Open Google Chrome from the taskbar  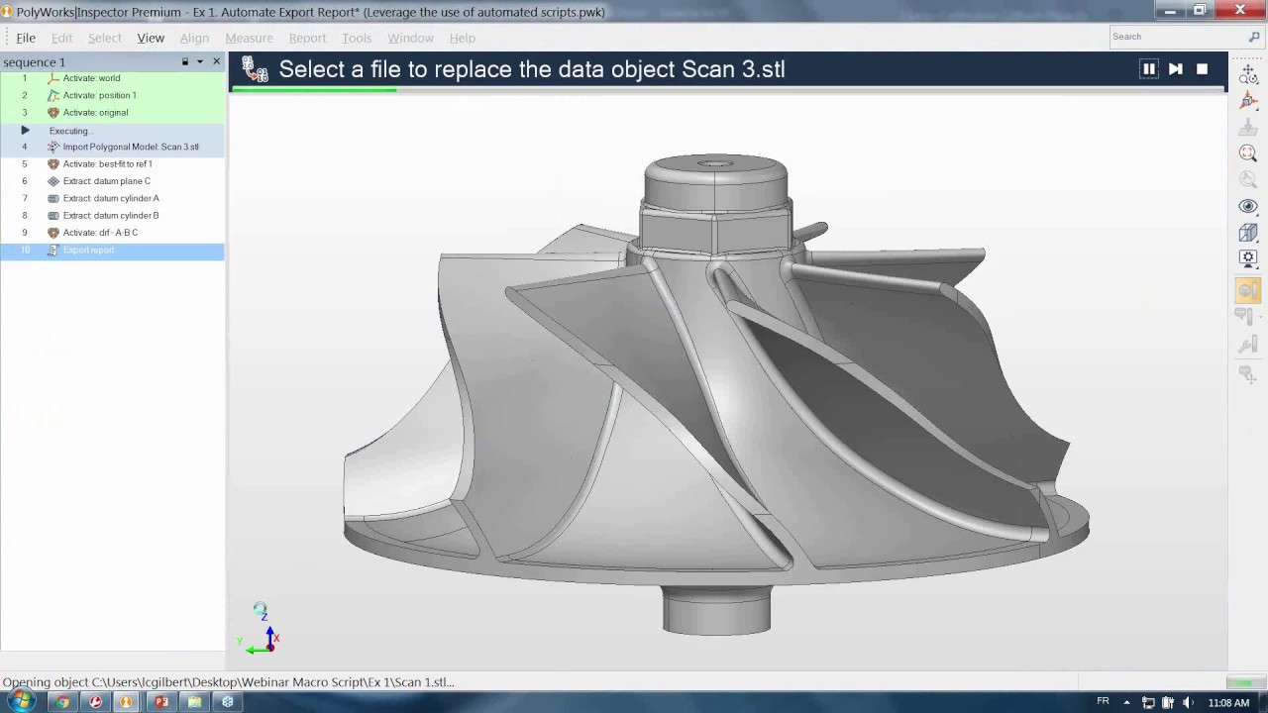pos(62,702)
